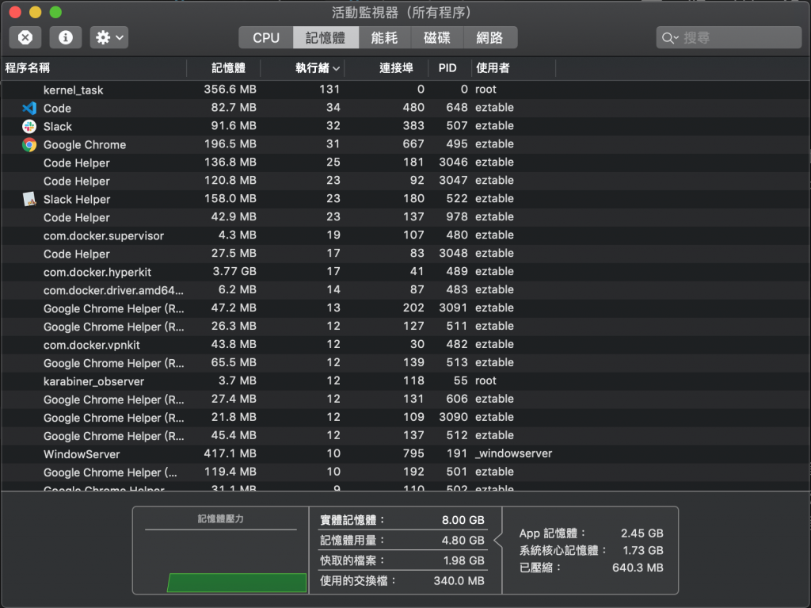The image size is (811, 608).
Task: Select com.docker.supervisor process
Action: pos(405,235)
